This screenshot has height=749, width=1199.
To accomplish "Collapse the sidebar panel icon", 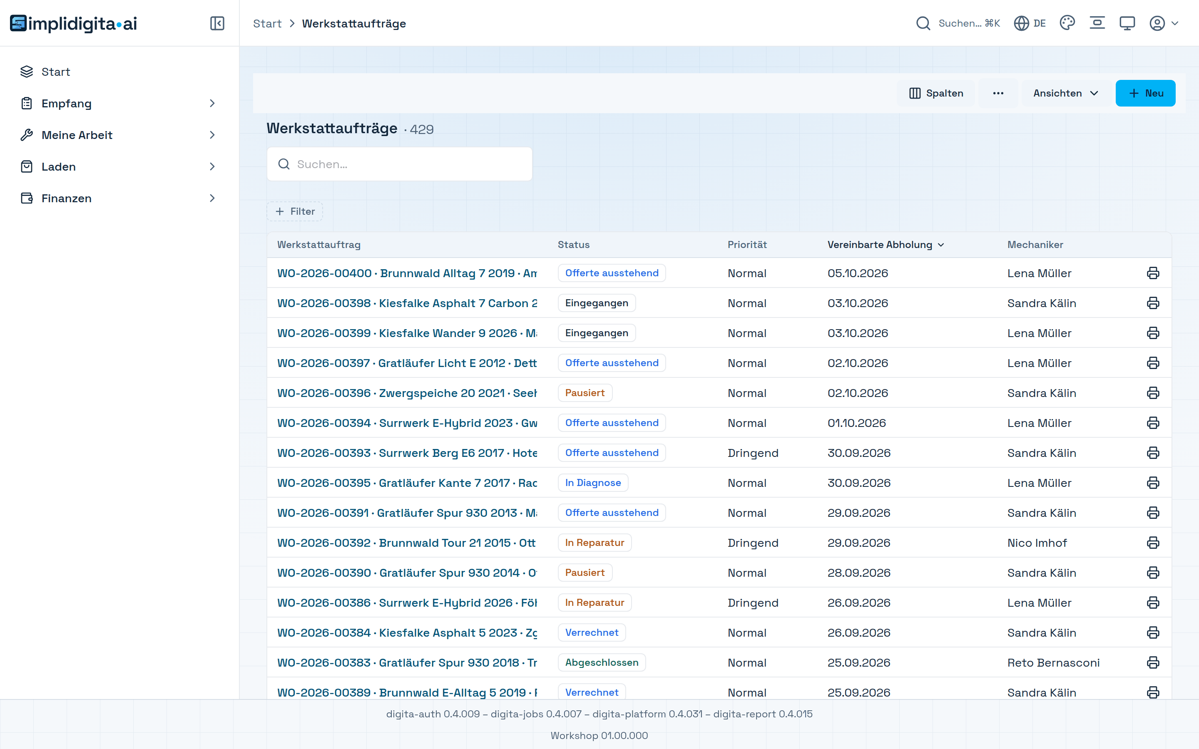I will 217,23.
